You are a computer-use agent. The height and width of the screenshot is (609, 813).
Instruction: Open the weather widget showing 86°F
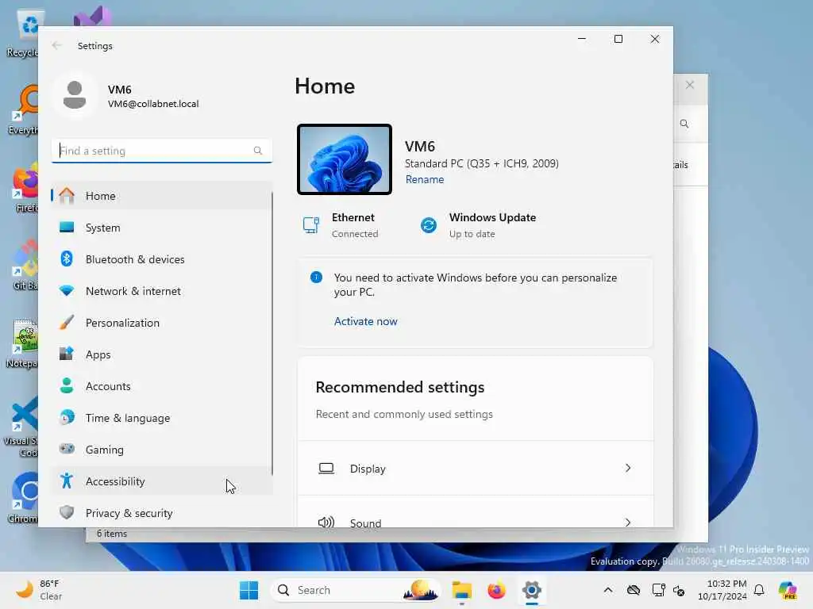[39, 590]
